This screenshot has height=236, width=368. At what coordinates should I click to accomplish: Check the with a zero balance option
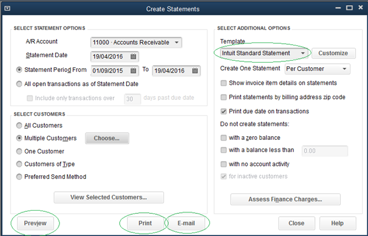[x=224, y=137]
